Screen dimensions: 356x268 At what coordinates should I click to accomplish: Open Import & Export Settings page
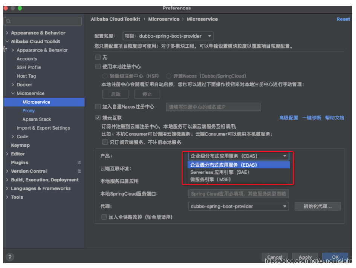point(43,128)
